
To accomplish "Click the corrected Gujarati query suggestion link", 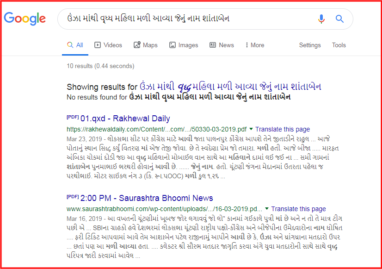I will pos(231,87).
